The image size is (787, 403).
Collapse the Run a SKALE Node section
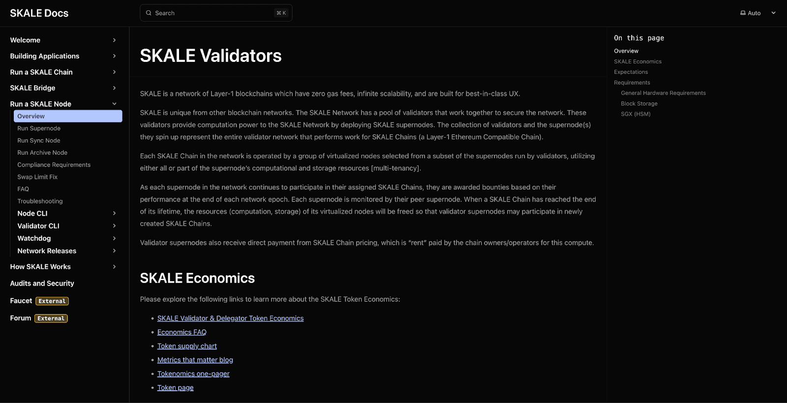[114, 104]
